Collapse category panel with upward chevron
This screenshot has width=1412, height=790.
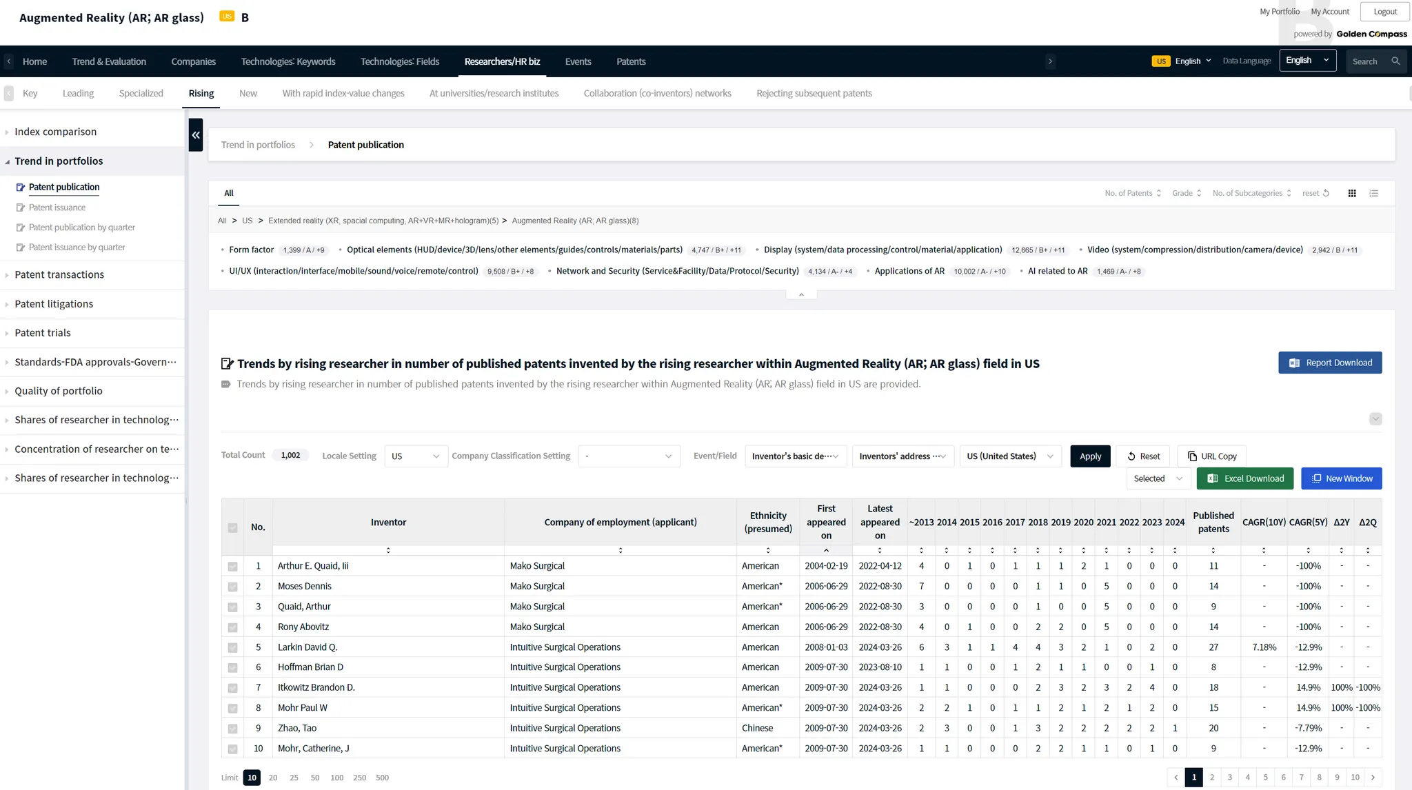click(x=801, y=294)
